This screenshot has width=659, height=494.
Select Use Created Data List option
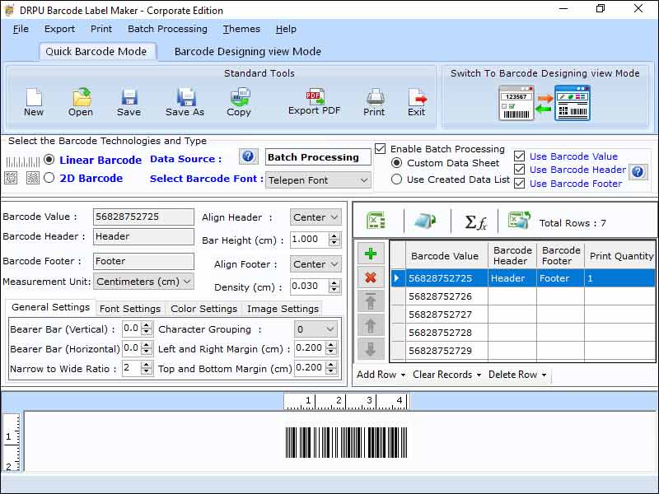click(398, 180)
